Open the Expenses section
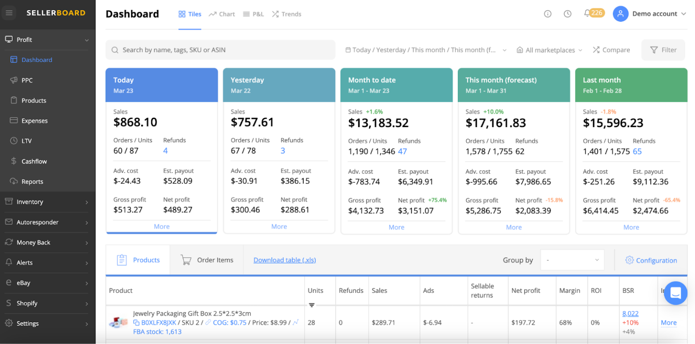The image size is (695, 344). coord(35,120)
